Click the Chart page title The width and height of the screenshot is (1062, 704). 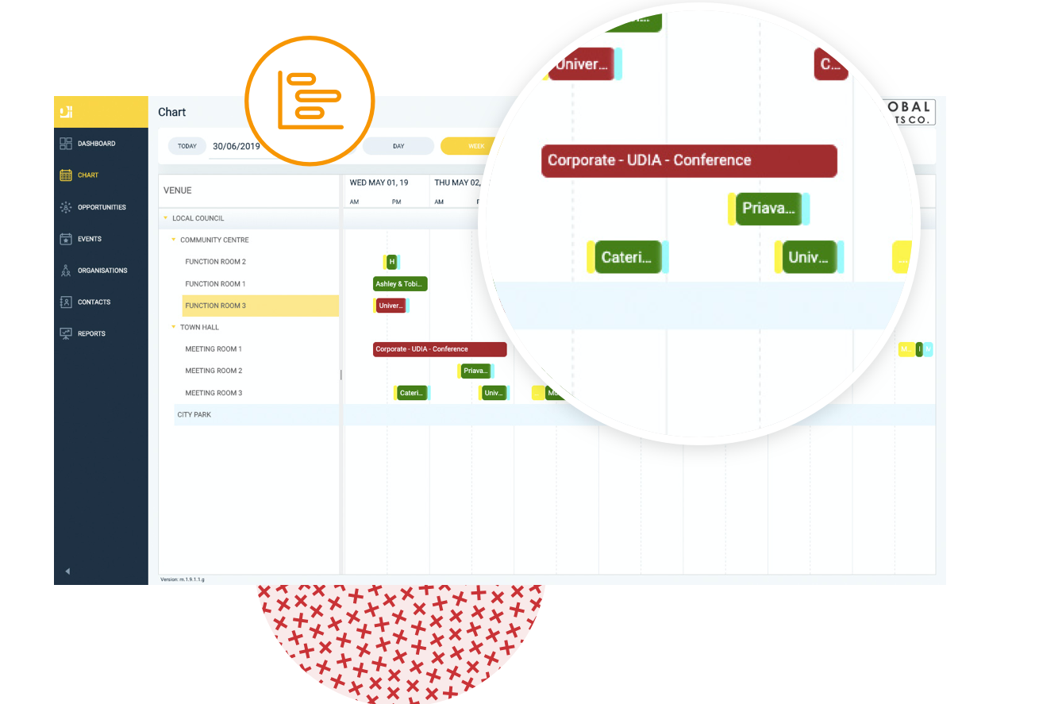(x=172, y=112)
